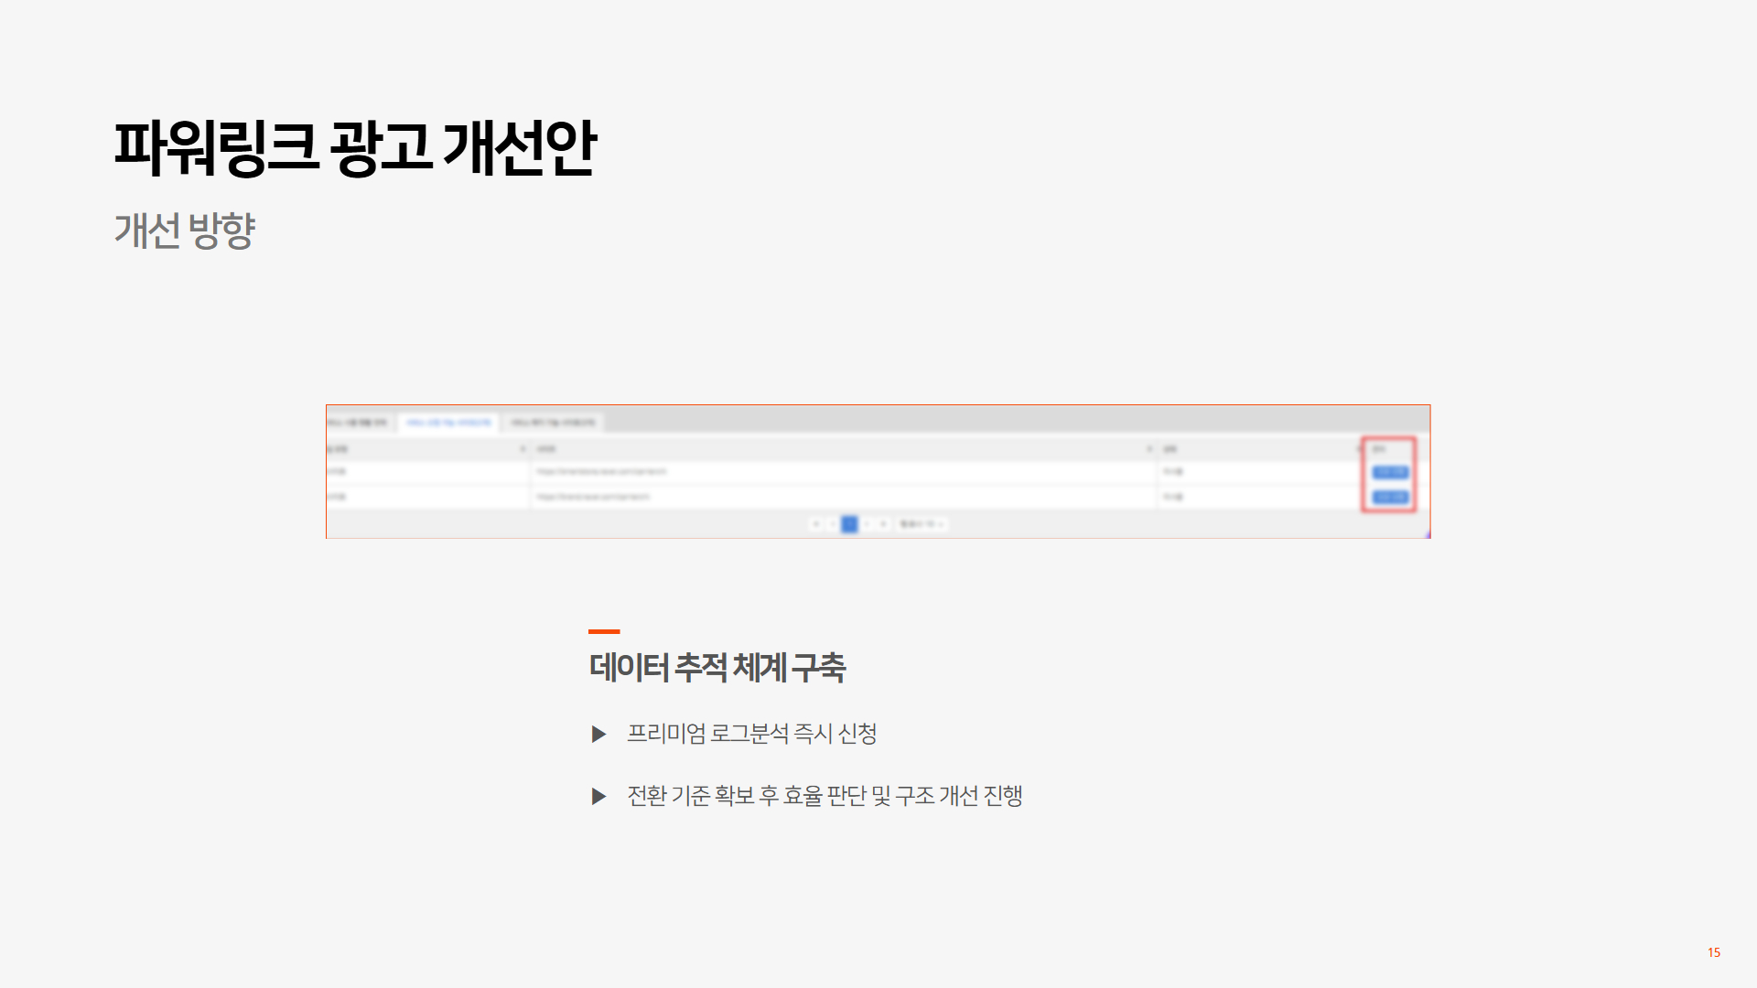Select the 데이터 추적 체계 구축 heading
Viewport: 1757px width, 988px height.
tap(717, 667)
